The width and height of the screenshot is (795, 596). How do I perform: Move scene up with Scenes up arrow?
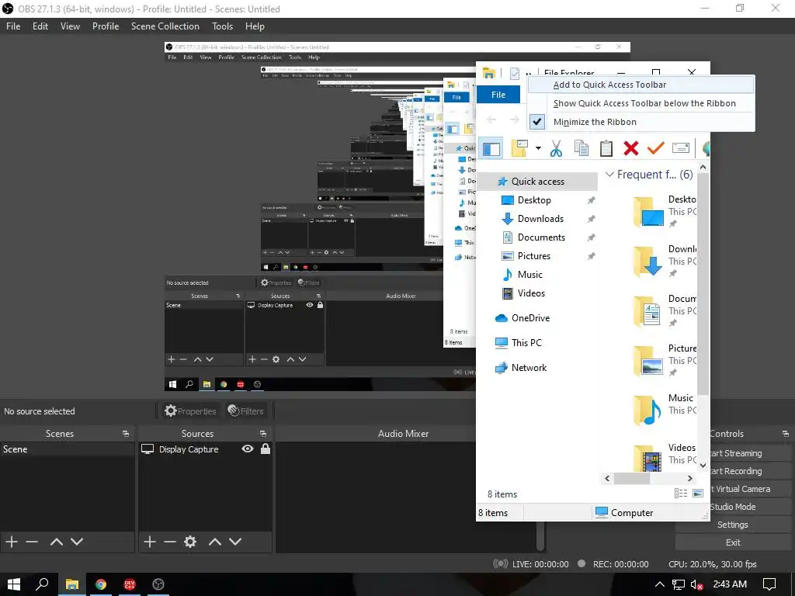coord(56,542)
